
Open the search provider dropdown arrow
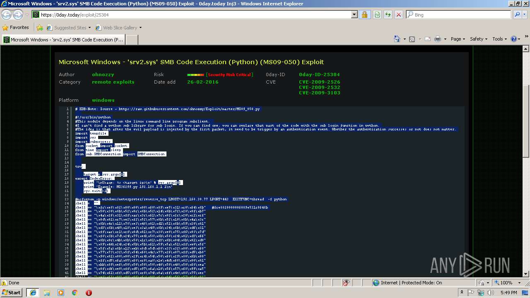(525, 14)
